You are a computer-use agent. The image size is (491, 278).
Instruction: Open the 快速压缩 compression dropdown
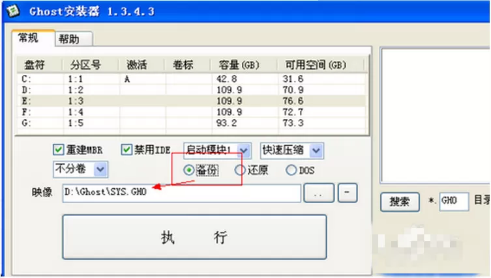[292, 150]
